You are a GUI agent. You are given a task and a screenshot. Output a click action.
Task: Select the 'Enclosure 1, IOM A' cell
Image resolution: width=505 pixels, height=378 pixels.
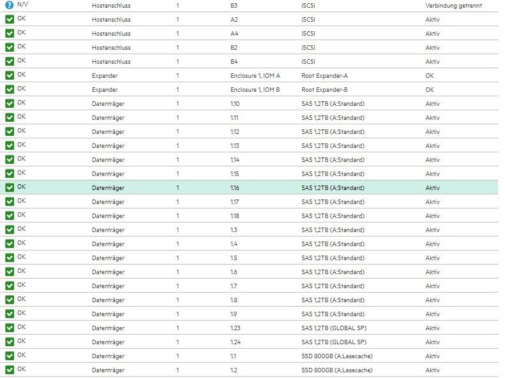pos(255,76)
